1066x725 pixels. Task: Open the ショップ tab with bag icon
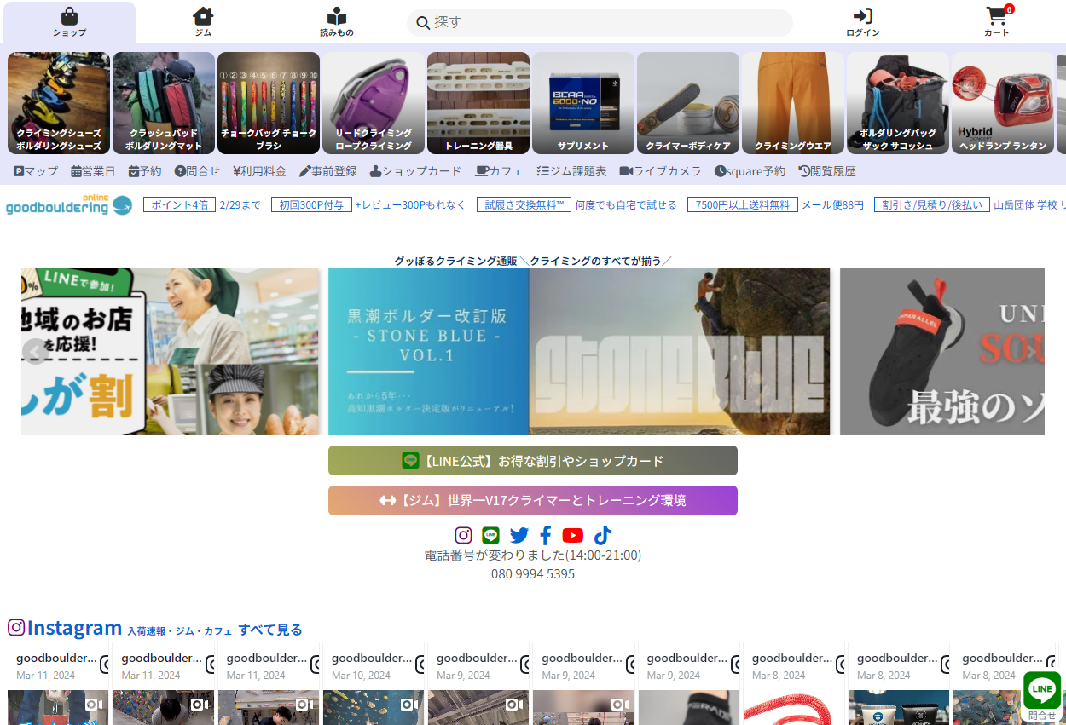pyautogui.click(x=69, y=23)
